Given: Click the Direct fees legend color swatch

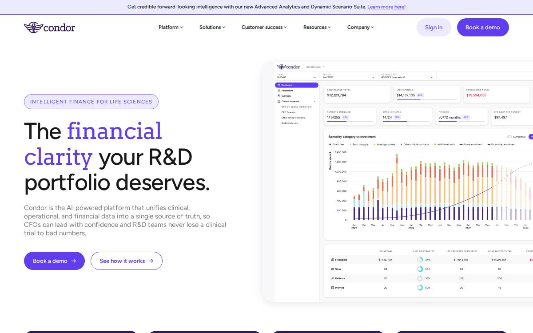Looking at the screenshot, I should pyautogui.click(x=330, y=144).
